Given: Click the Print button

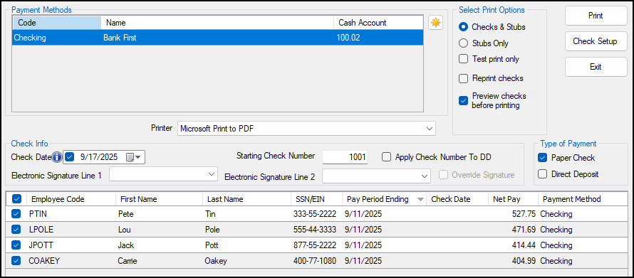Looking at the screenshot, I should point(596,16).
